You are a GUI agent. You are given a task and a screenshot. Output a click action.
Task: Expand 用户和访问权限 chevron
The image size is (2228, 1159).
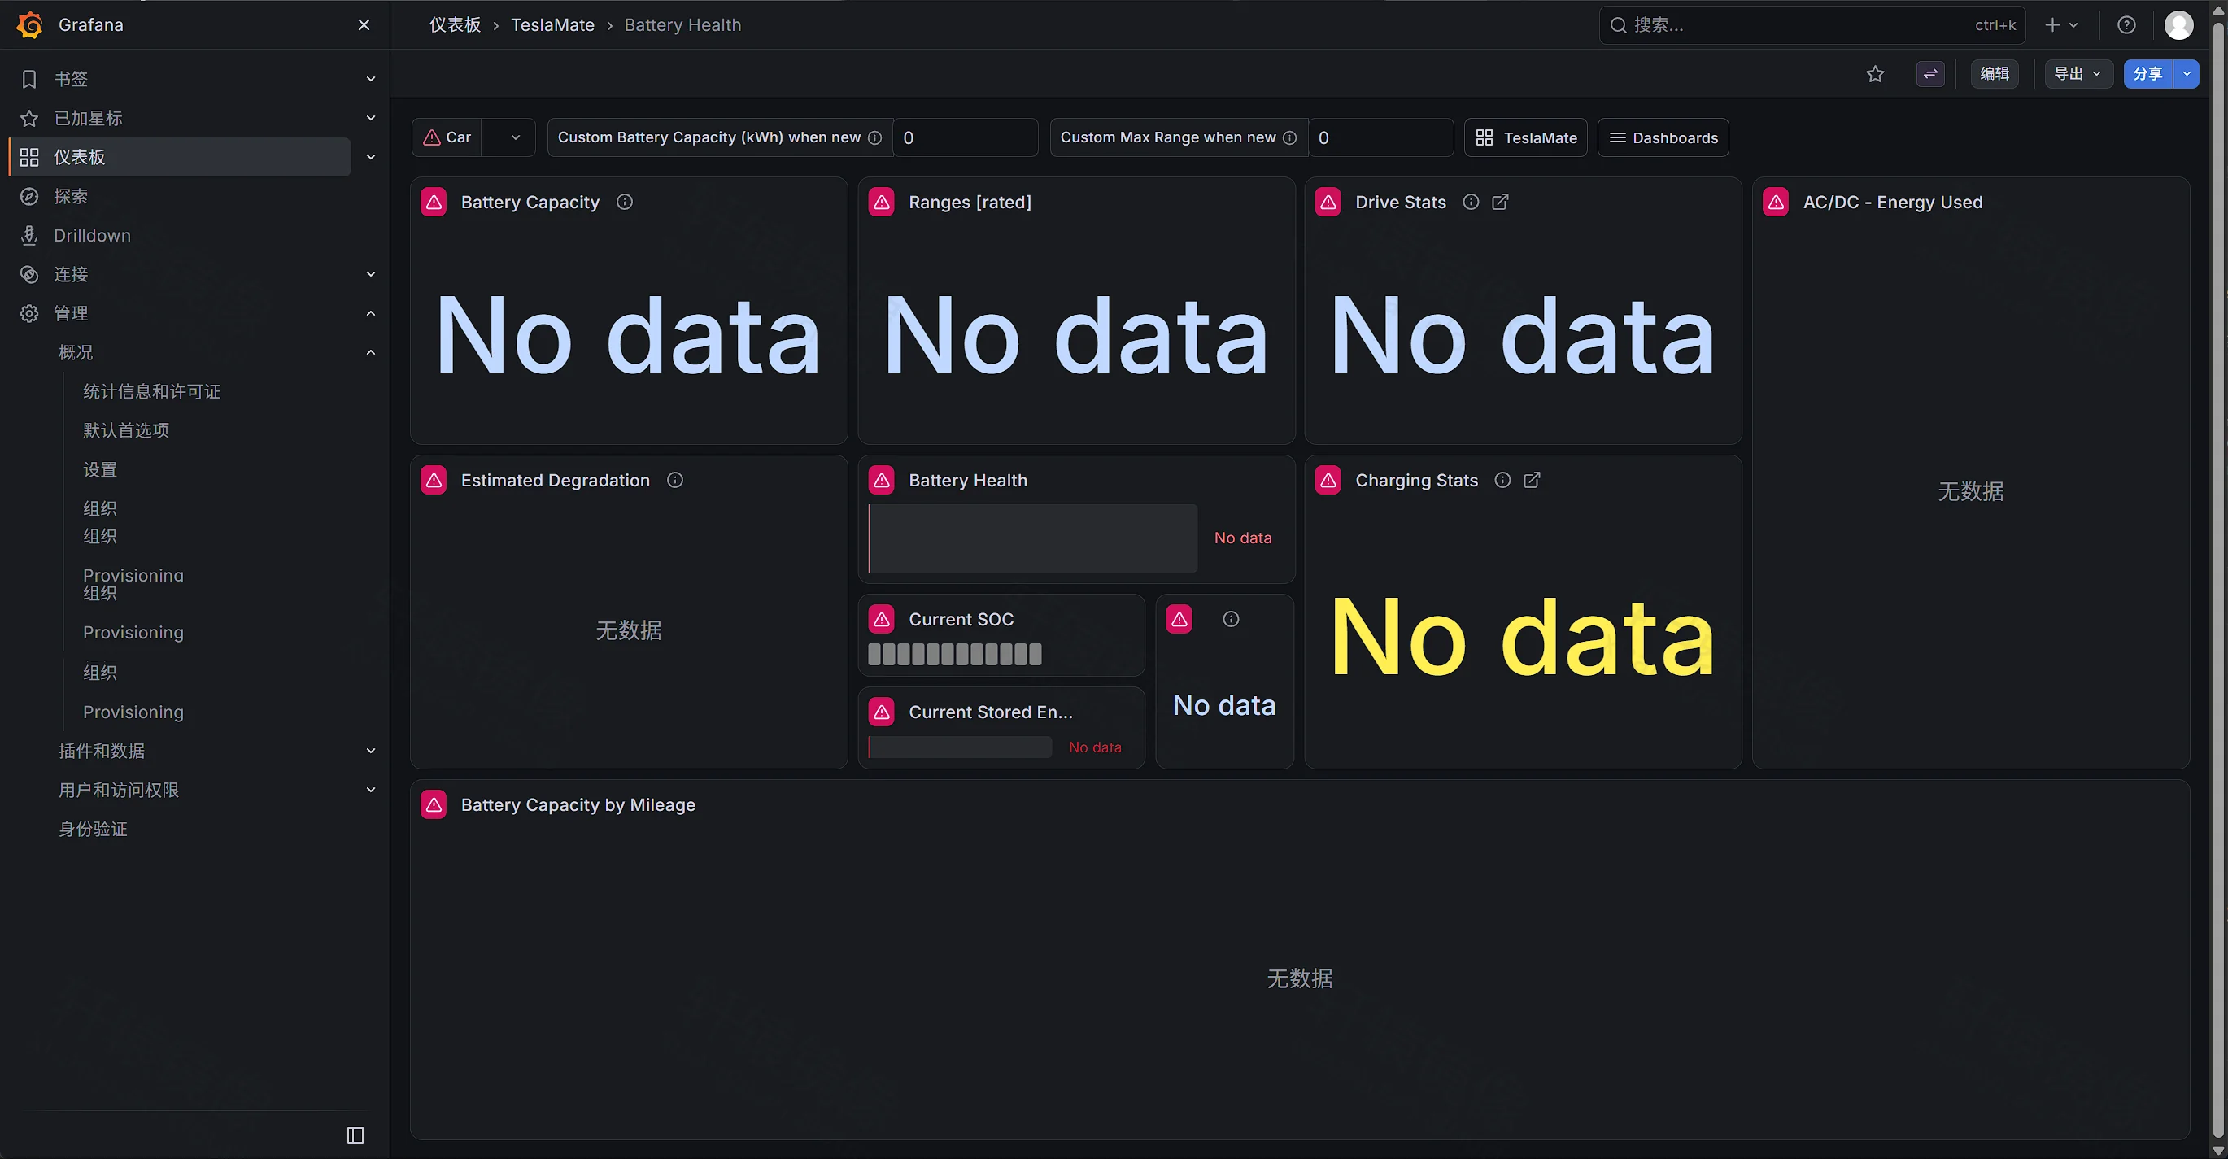point(371,790)
